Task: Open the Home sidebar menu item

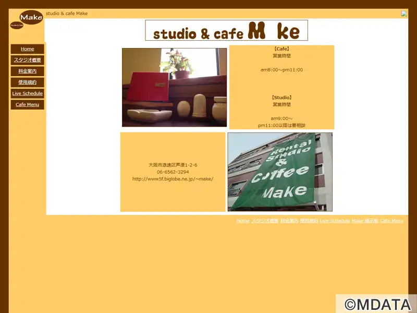Action: pos(27,49)
